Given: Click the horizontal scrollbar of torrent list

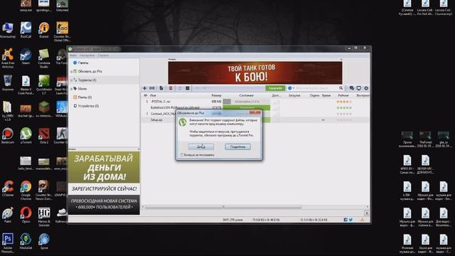Looking at the screenshot, I should (223, 207).
